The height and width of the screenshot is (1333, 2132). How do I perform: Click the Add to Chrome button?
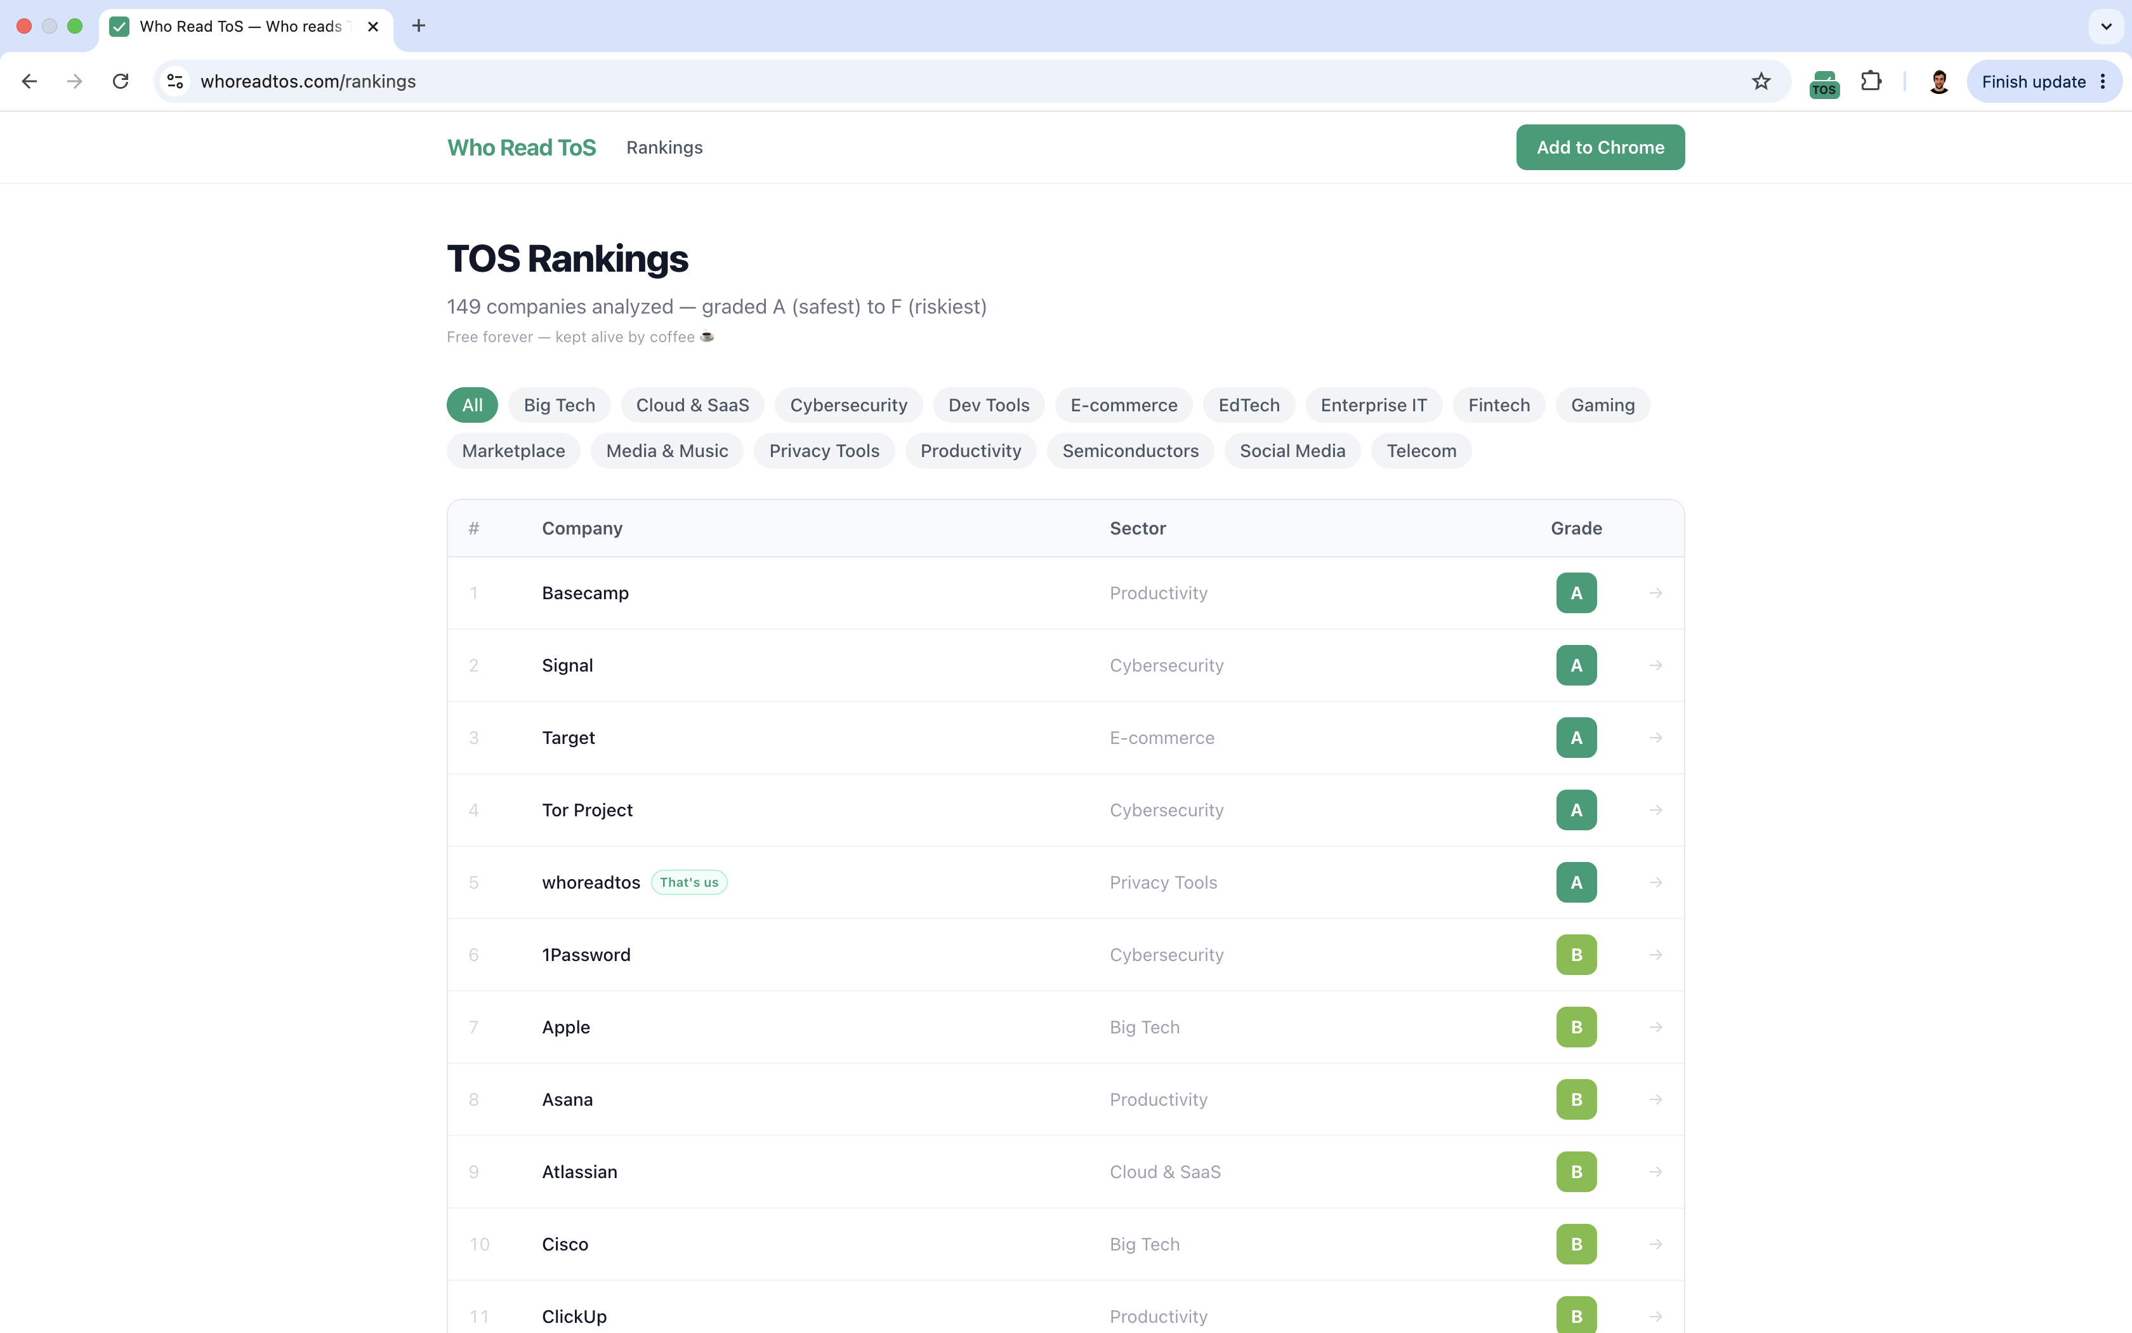coord(1600,147)
